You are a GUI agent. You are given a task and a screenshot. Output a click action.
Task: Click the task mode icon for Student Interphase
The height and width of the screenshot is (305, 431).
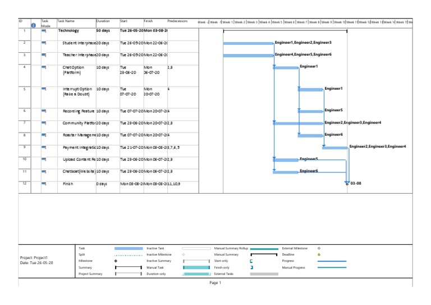point(44,43)
